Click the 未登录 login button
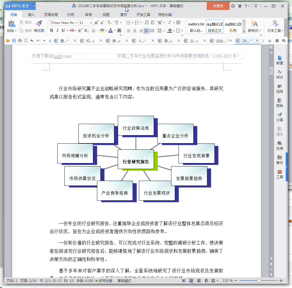292x288 pixels. point(218,6)
